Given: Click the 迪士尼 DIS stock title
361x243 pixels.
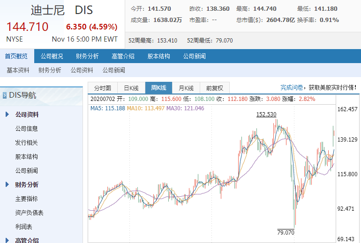Looking at the screenshot, I should pos(62,10).
